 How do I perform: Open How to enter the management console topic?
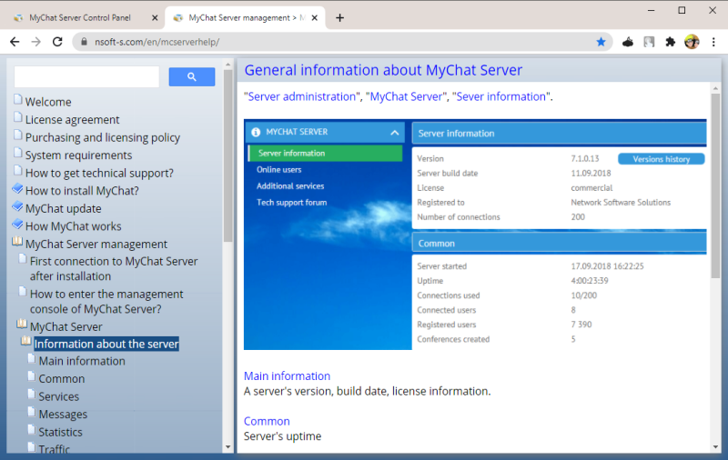pyautogui.click(x=106, y=302)
